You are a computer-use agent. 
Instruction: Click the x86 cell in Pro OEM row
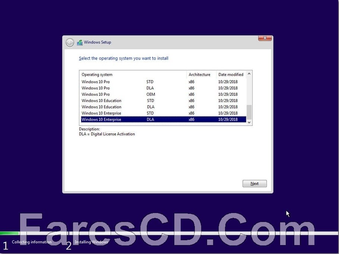tap(191, 94)
